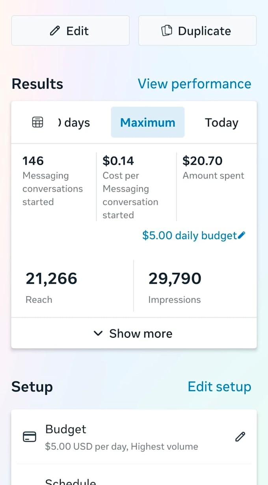This screenshot has height=485, width=268.
Task: Click the Edit setup link
Action: tap(220, 387)
